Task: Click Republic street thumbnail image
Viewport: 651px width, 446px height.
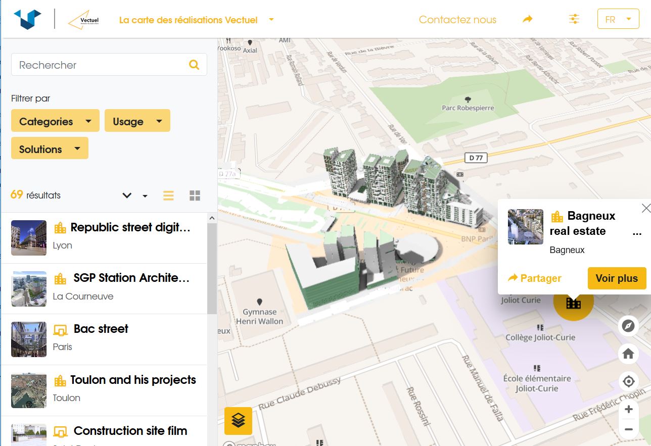Action: pyautogui.click(x=29, y=237)
